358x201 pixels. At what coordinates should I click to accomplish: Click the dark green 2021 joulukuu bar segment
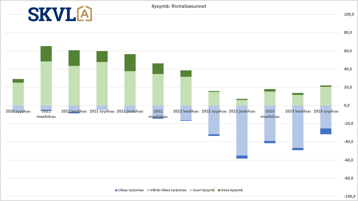(130, 63)
